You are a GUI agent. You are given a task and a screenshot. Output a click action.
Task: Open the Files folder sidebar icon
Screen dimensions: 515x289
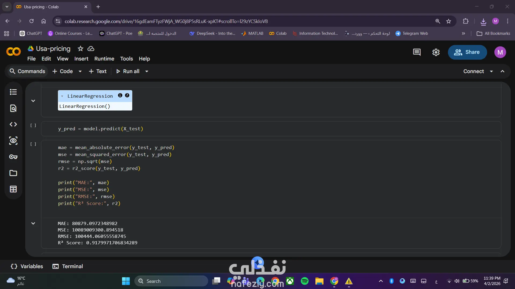(13, 173)
